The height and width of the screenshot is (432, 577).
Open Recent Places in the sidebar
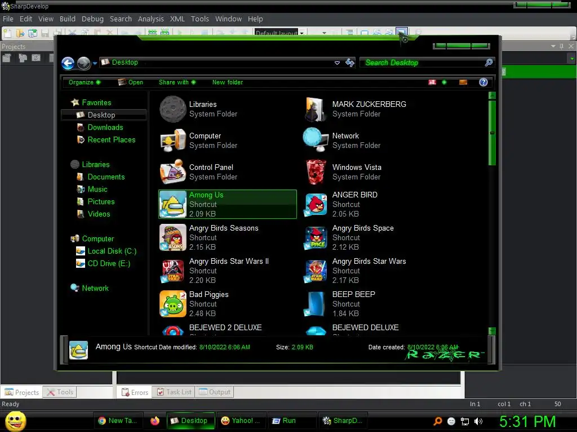(x=112, y=140)
